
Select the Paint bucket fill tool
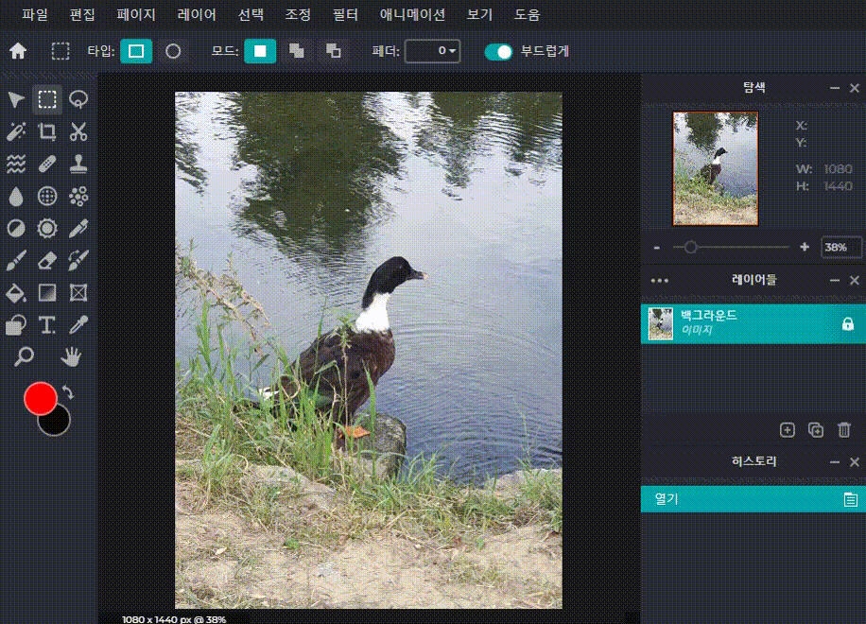click(x=16, y=293)
